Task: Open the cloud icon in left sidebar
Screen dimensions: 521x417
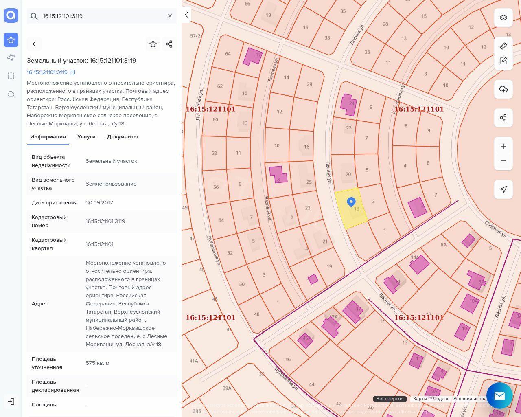Action: (x=11, y=94)
